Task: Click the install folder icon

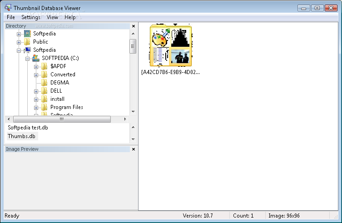Action: 44,99
